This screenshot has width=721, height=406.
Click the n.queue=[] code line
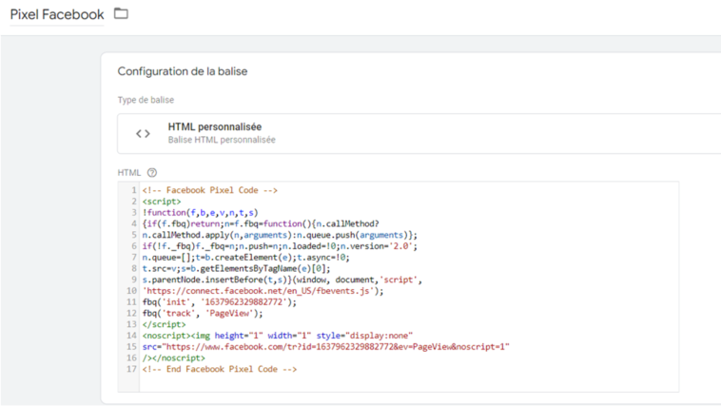point(246,258)
